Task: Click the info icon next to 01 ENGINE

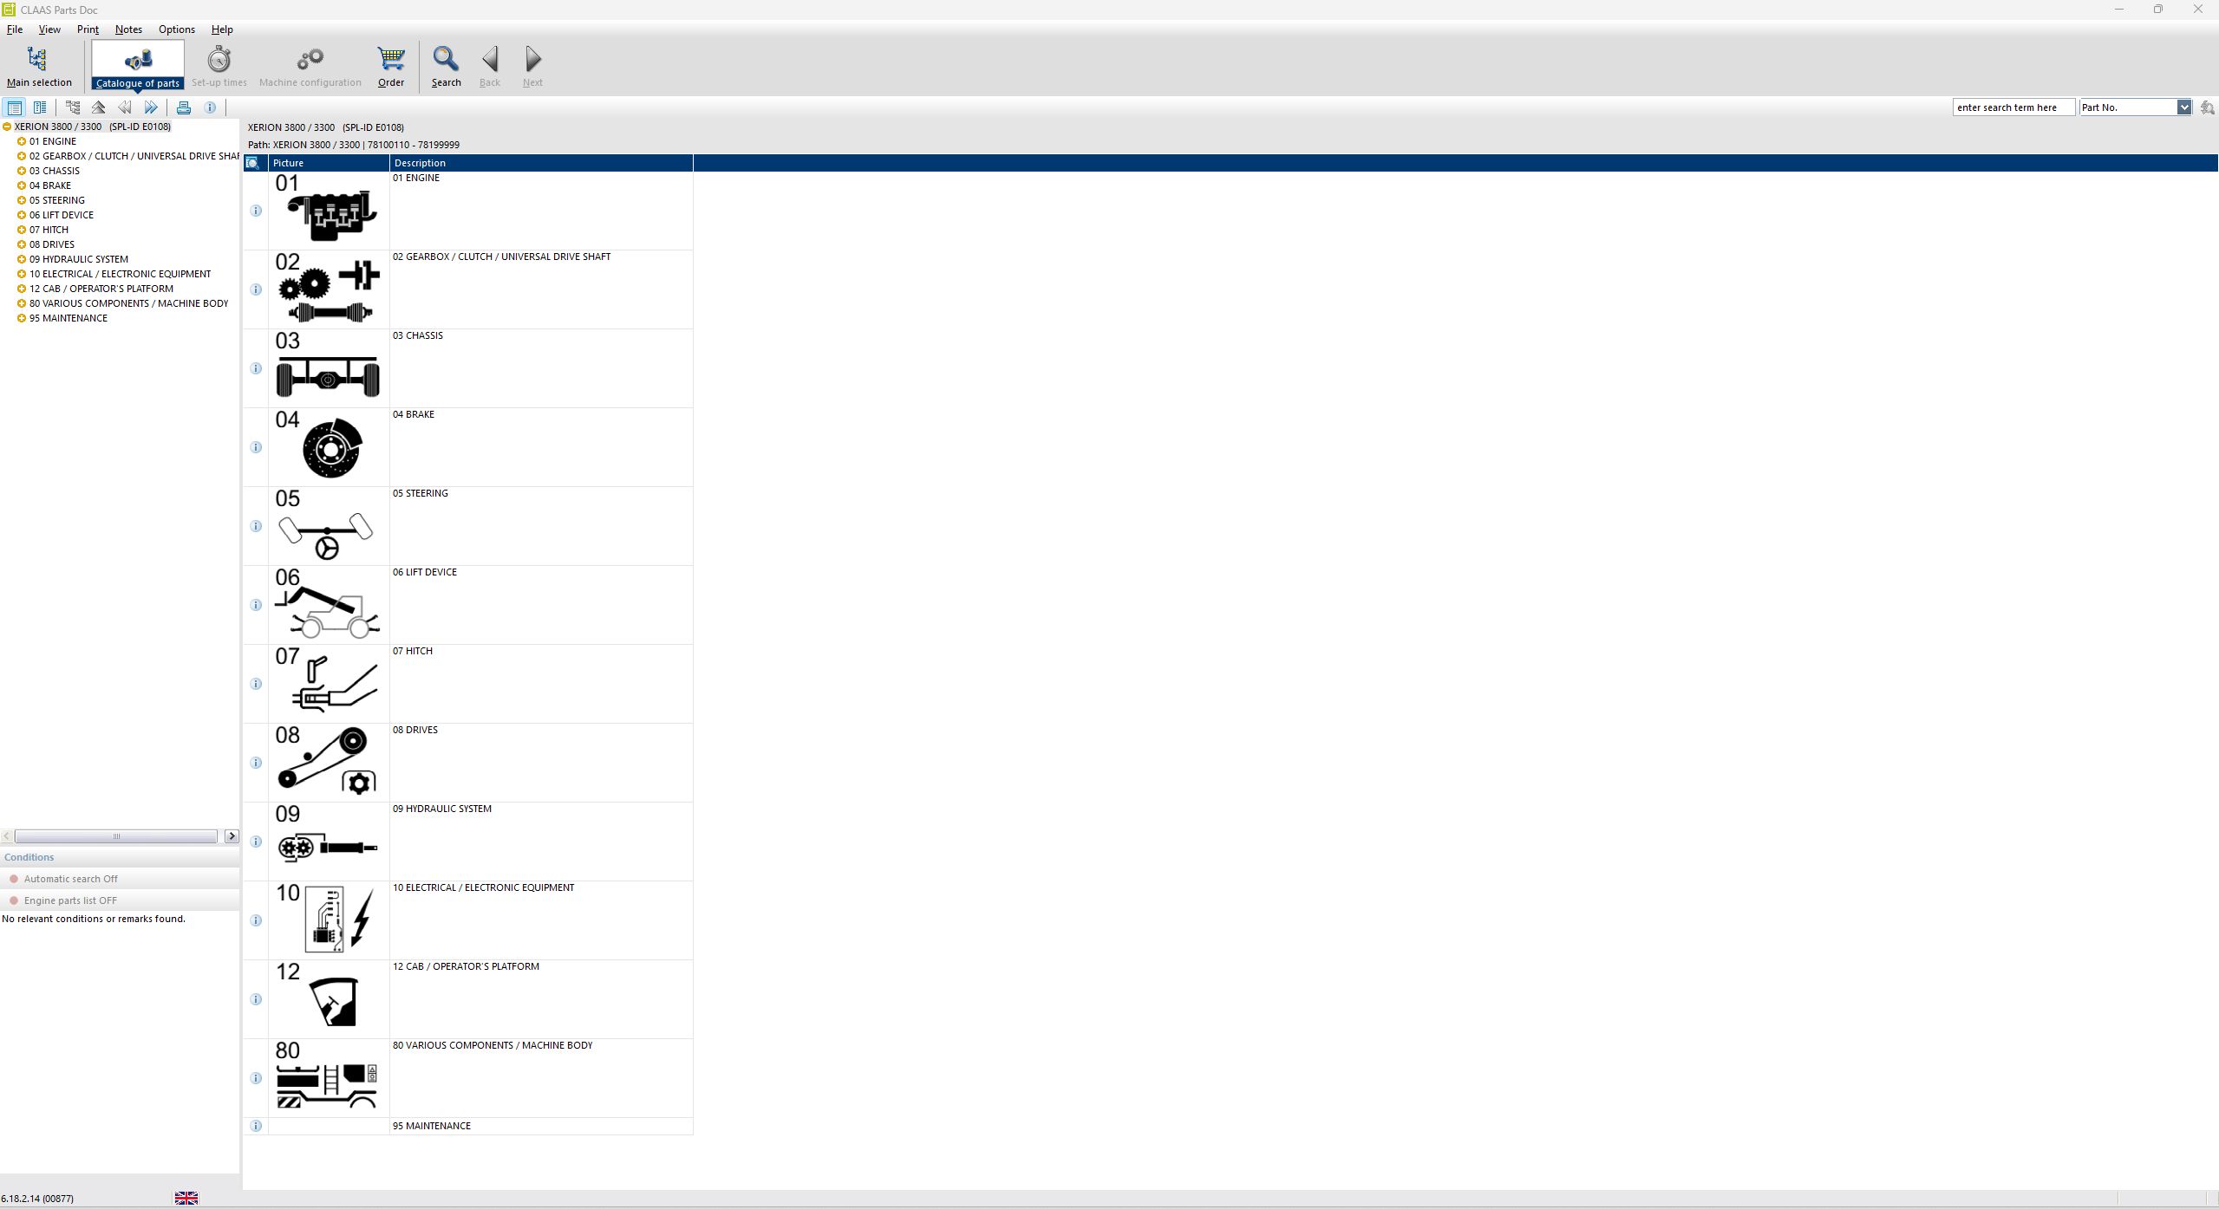Action: (255, 211)
